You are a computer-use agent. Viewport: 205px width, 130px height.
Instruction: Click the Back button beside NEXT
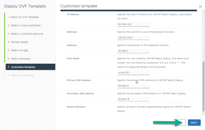(x=179, y=123)
